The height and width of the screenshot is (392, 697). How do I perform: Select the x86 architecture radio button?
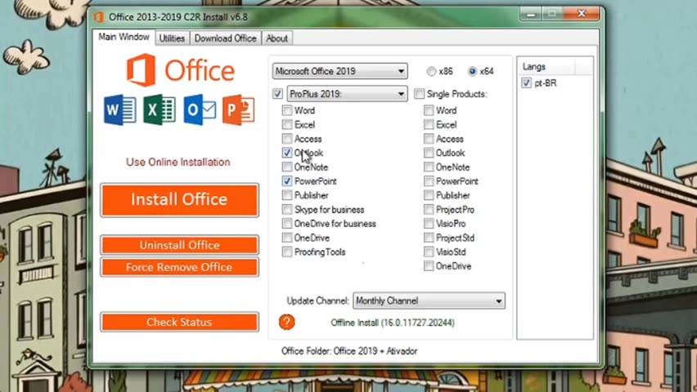coord(431,71)
